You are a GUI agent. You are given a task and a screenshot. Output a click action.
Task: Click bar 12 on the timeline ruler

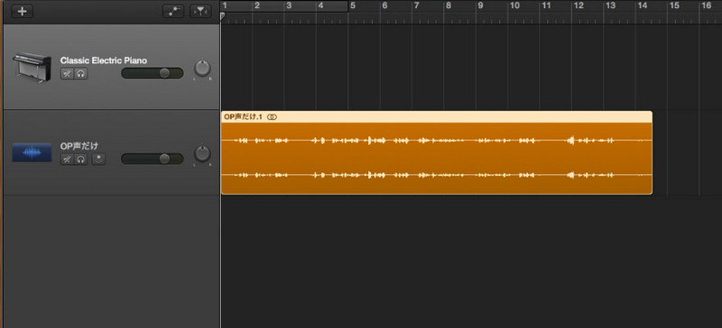(579, 6)
